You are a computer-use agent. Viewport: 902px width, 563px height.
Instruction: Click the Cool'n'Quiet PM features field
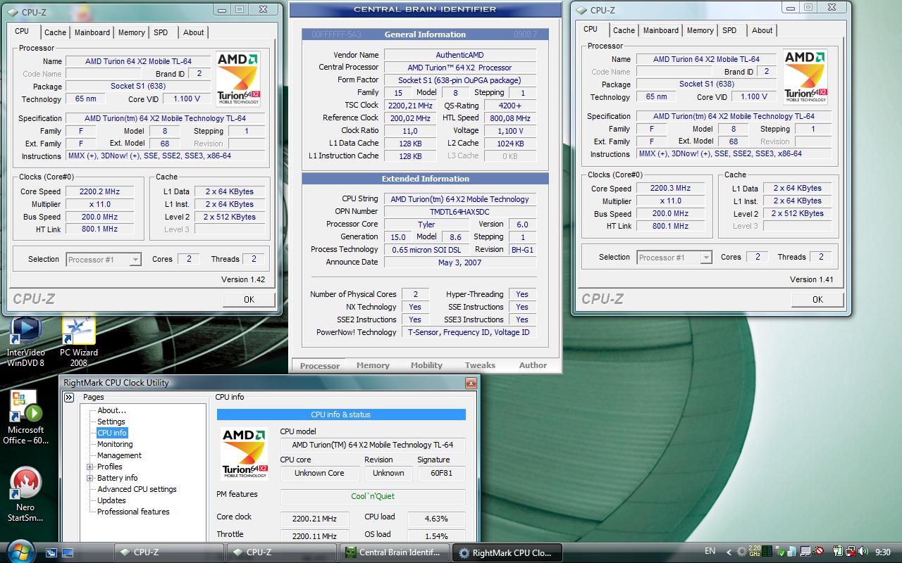[x=373, y=497]
